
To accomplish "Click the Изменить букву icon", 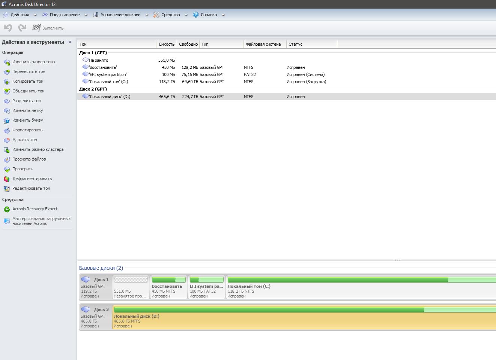I will point(6,120).
